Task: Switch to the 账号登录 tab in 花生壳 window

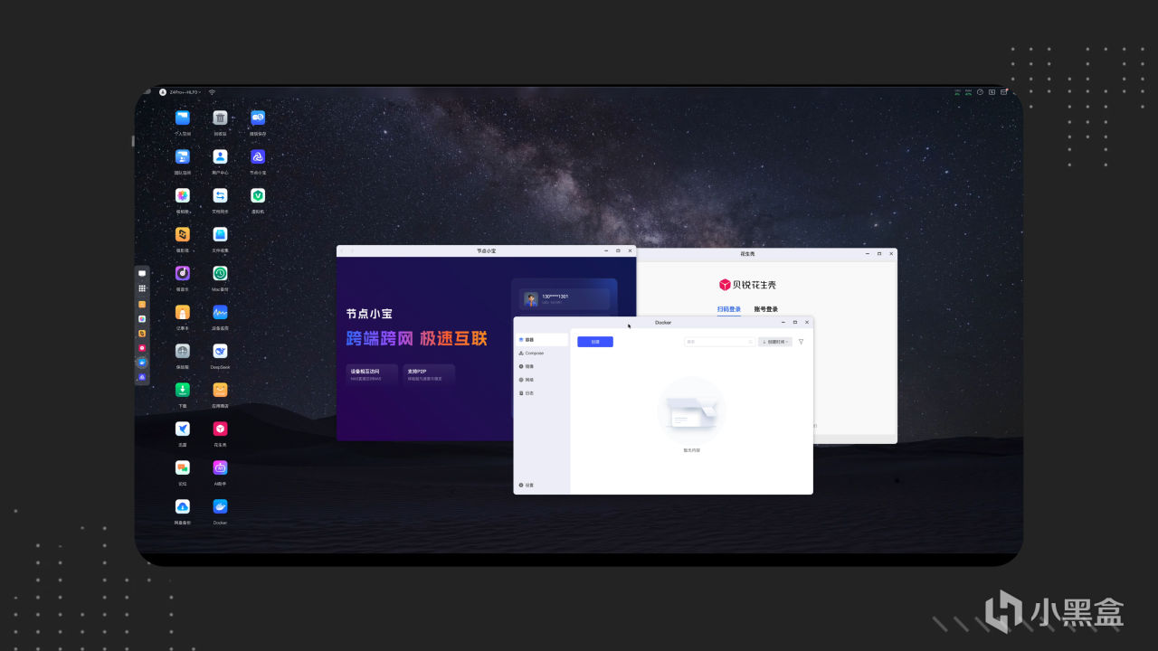Action: (x=766, y=309)
